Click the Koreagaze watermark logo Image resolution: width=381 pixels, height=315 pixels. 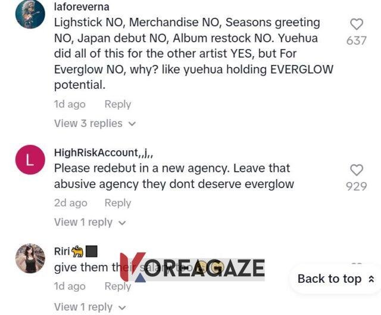click(x=192, y=267)
